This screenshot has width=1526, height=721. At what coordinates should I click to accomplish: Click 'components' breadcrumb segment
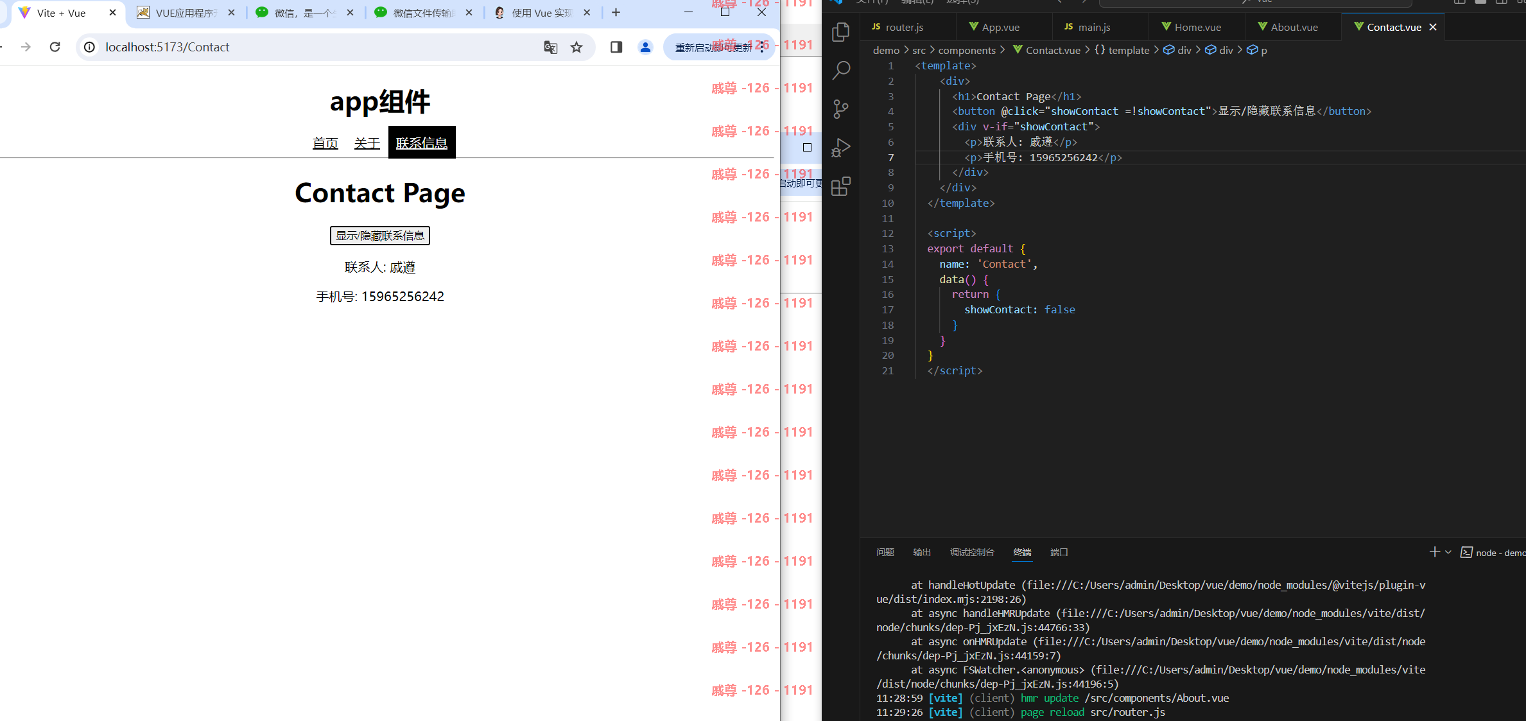pos(967,50)
